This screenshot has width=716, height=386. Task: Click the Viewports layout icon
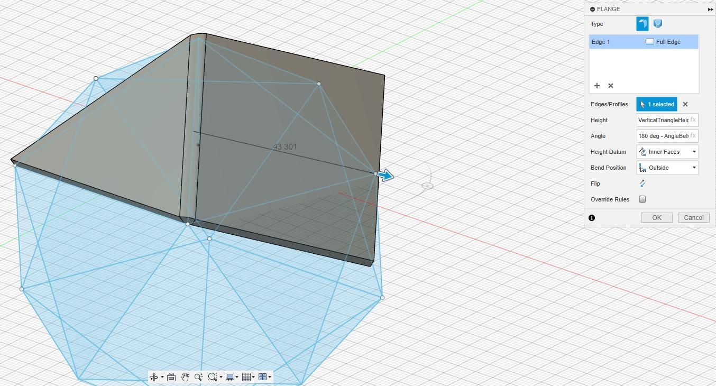coord(262,377)
